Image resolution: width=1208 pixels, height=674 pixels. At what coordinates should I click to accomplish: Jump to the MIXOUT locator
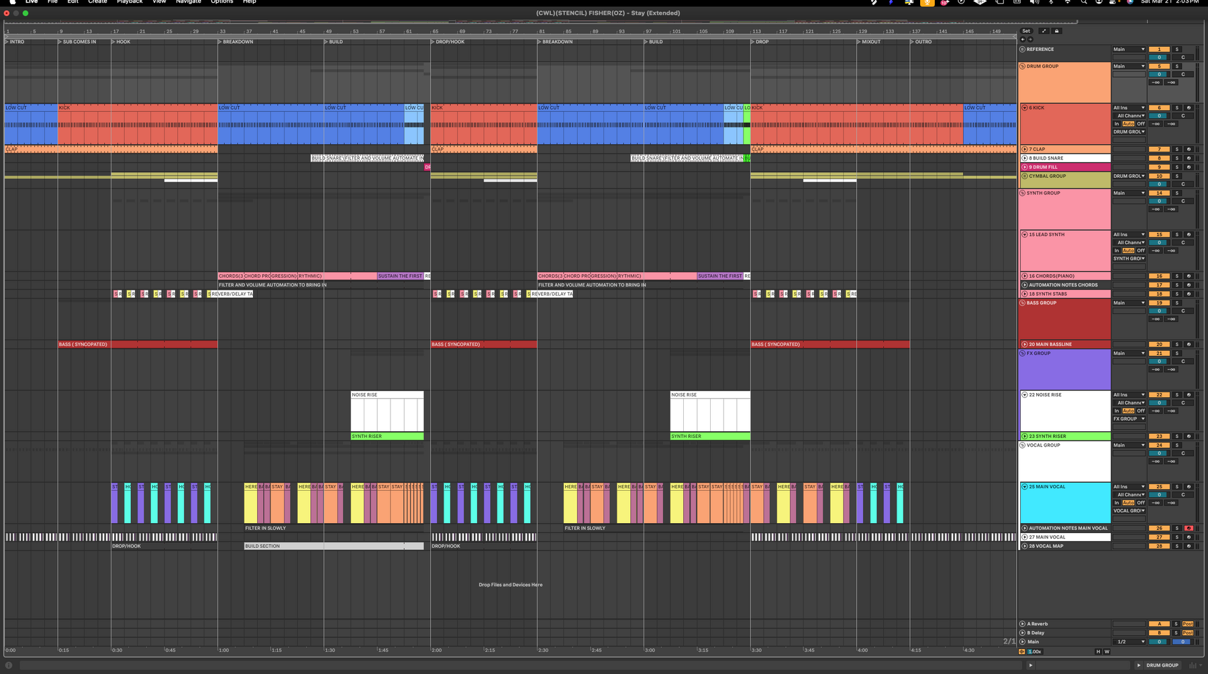tap(870, 42)
